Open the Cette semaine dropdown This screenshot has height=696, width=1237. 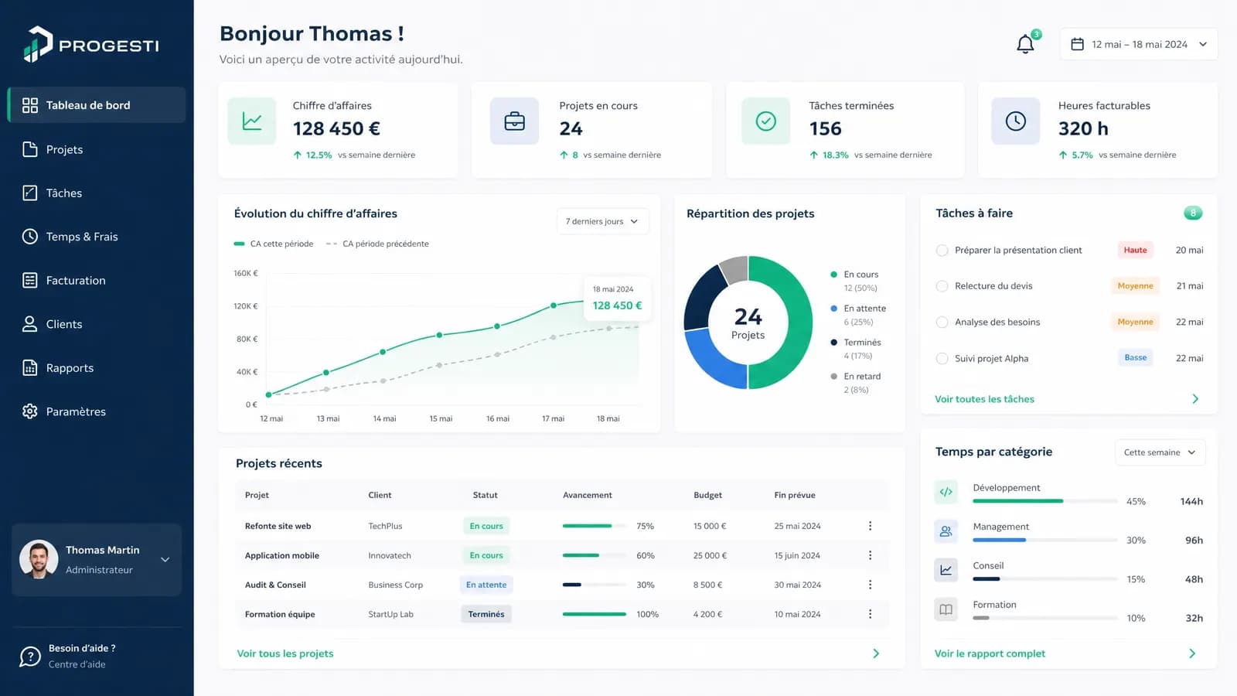[x=1160, y=452]
